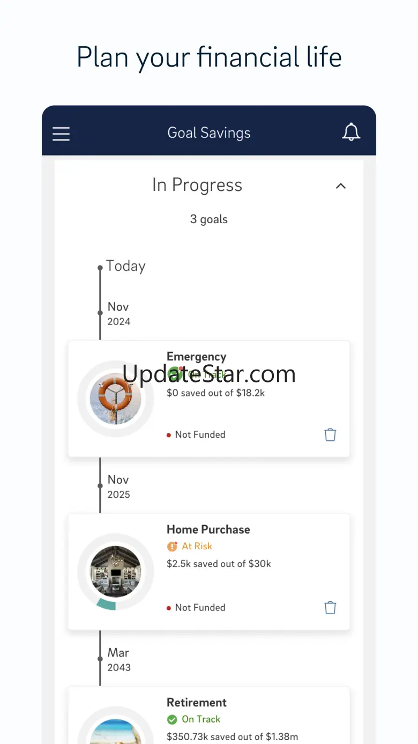Click the At Risk warning icon
The height and width of the screenshot is (744, 418).
(172, 547)
